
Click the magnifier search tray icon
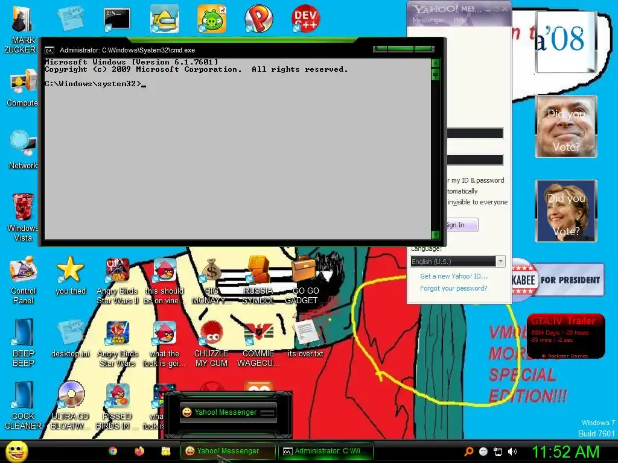click(x=468, y=452)
